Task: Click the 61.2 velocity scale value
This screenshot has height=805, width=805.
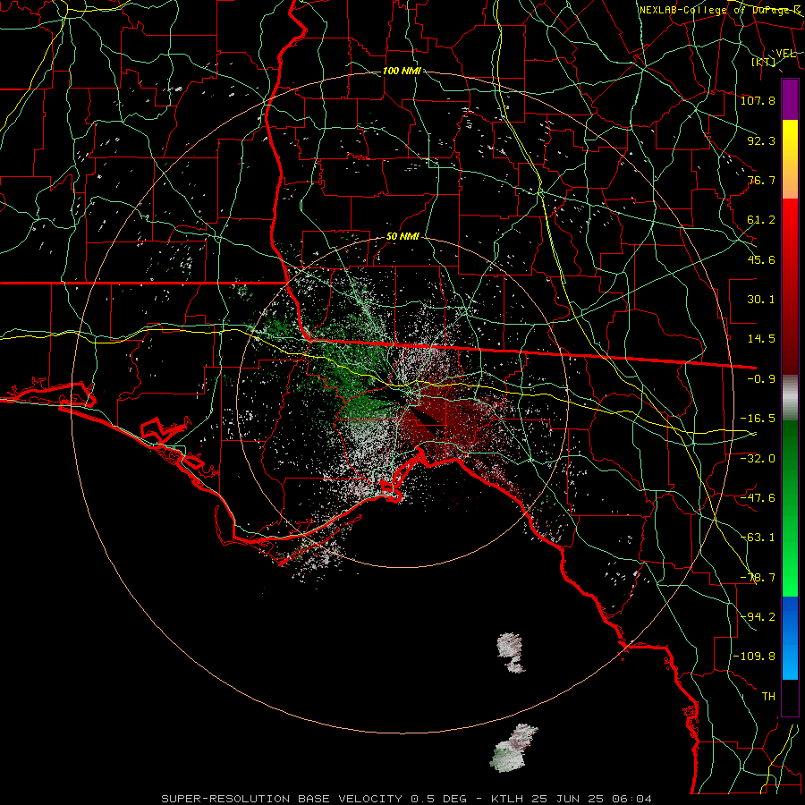Action: [761, 220]
